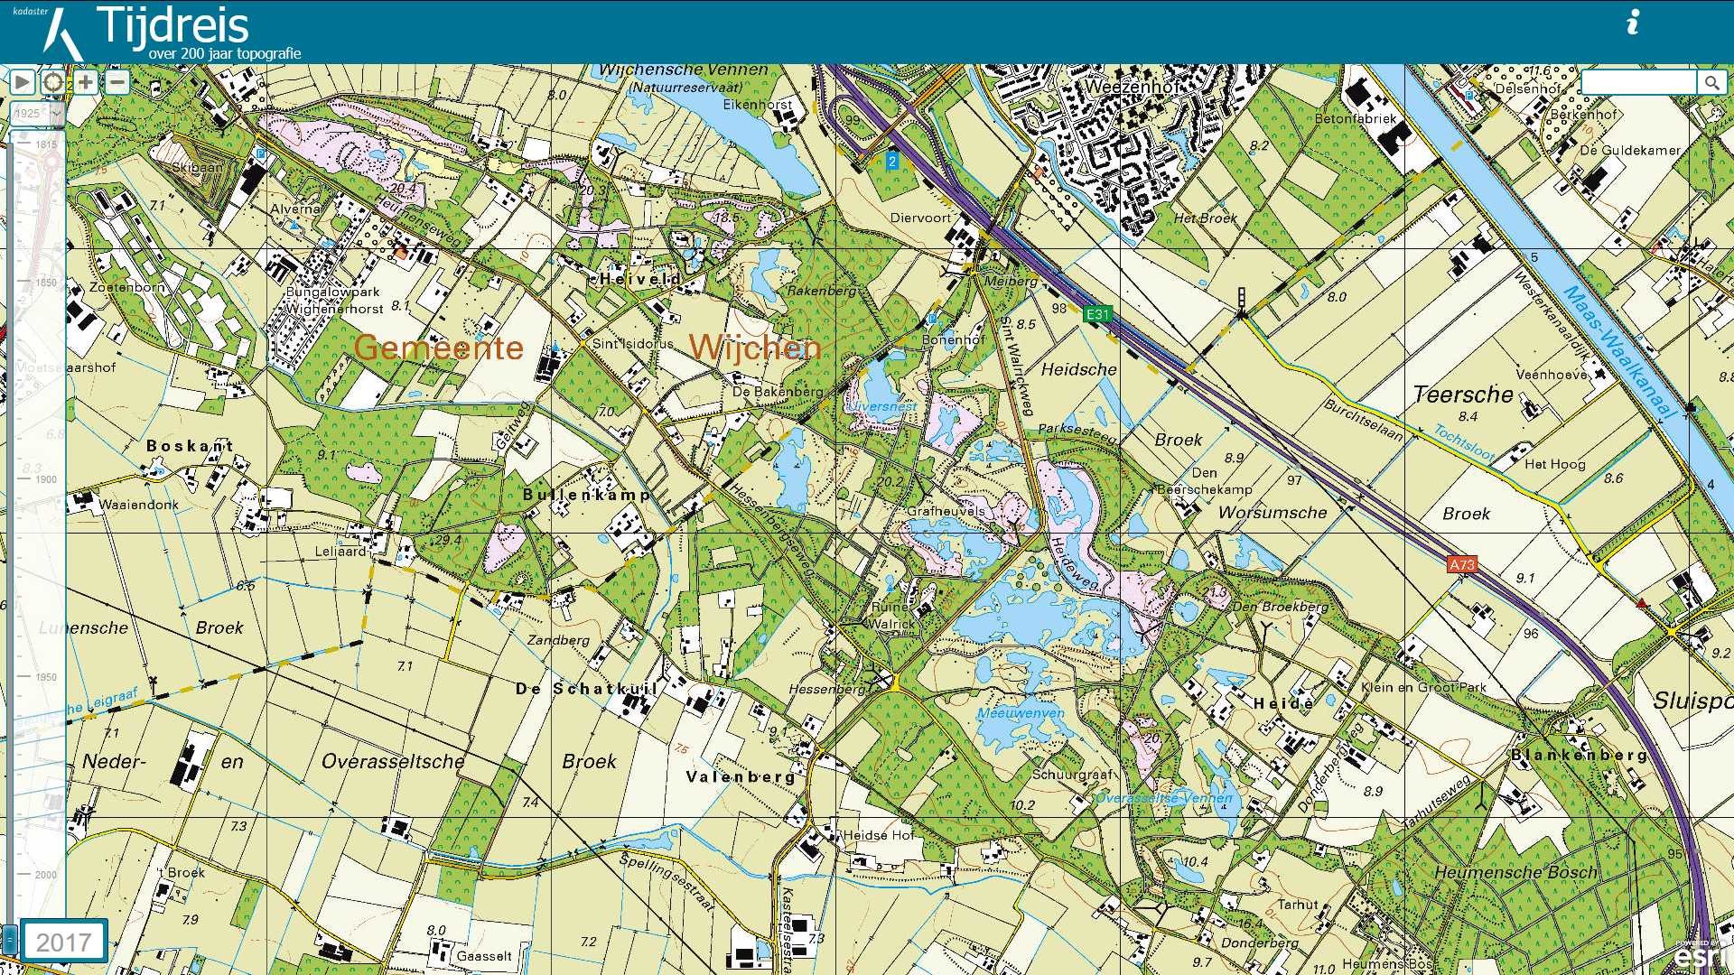Click the 'Rakenberg' label
Viewport: 1734px width, 975px height.
click(x=822, y=291)
